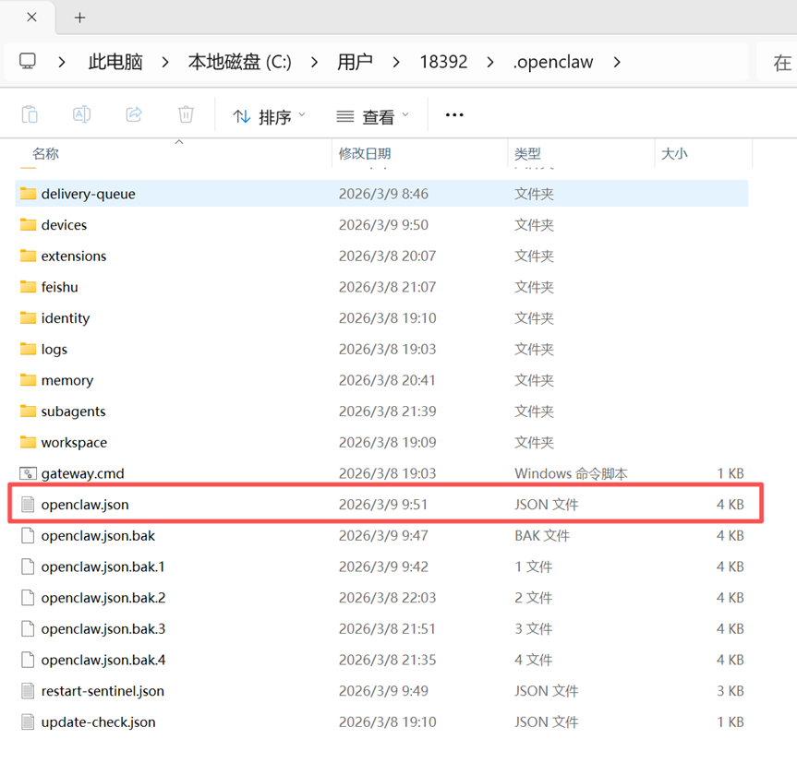797x763 pixels.
Task: Click the gateway.cmd script file icon
Action: click(28, 473)
